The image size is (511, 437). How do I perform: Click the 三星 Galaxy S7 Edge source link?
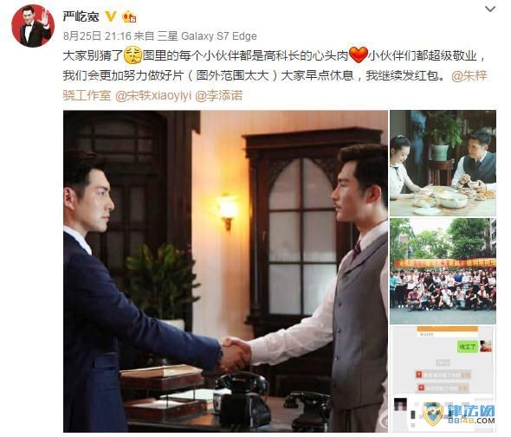(207, 35)
